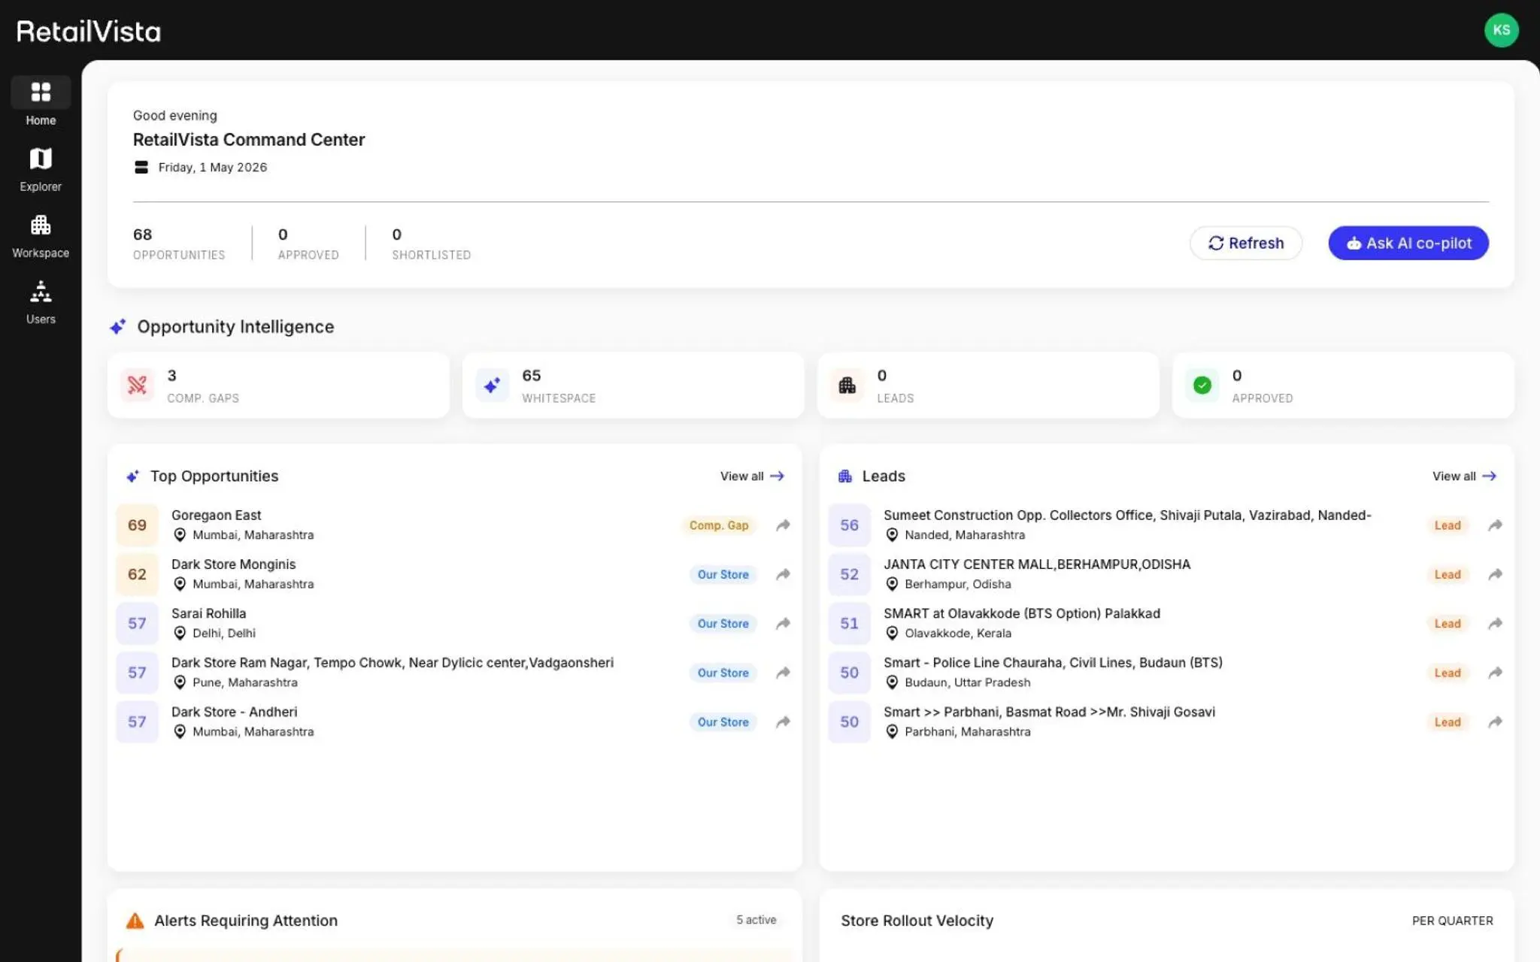
Task: Share the Smart Police Line Chauraha lead
Action: (1495, 672)
